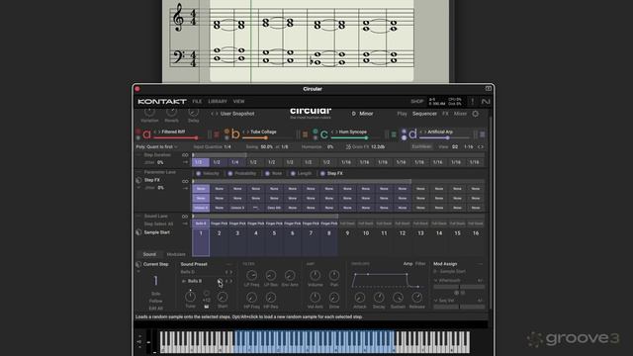The height and width of the screenshot is (356, 633).
Task: Open the Circular settings gear icon
Action: 476,114
